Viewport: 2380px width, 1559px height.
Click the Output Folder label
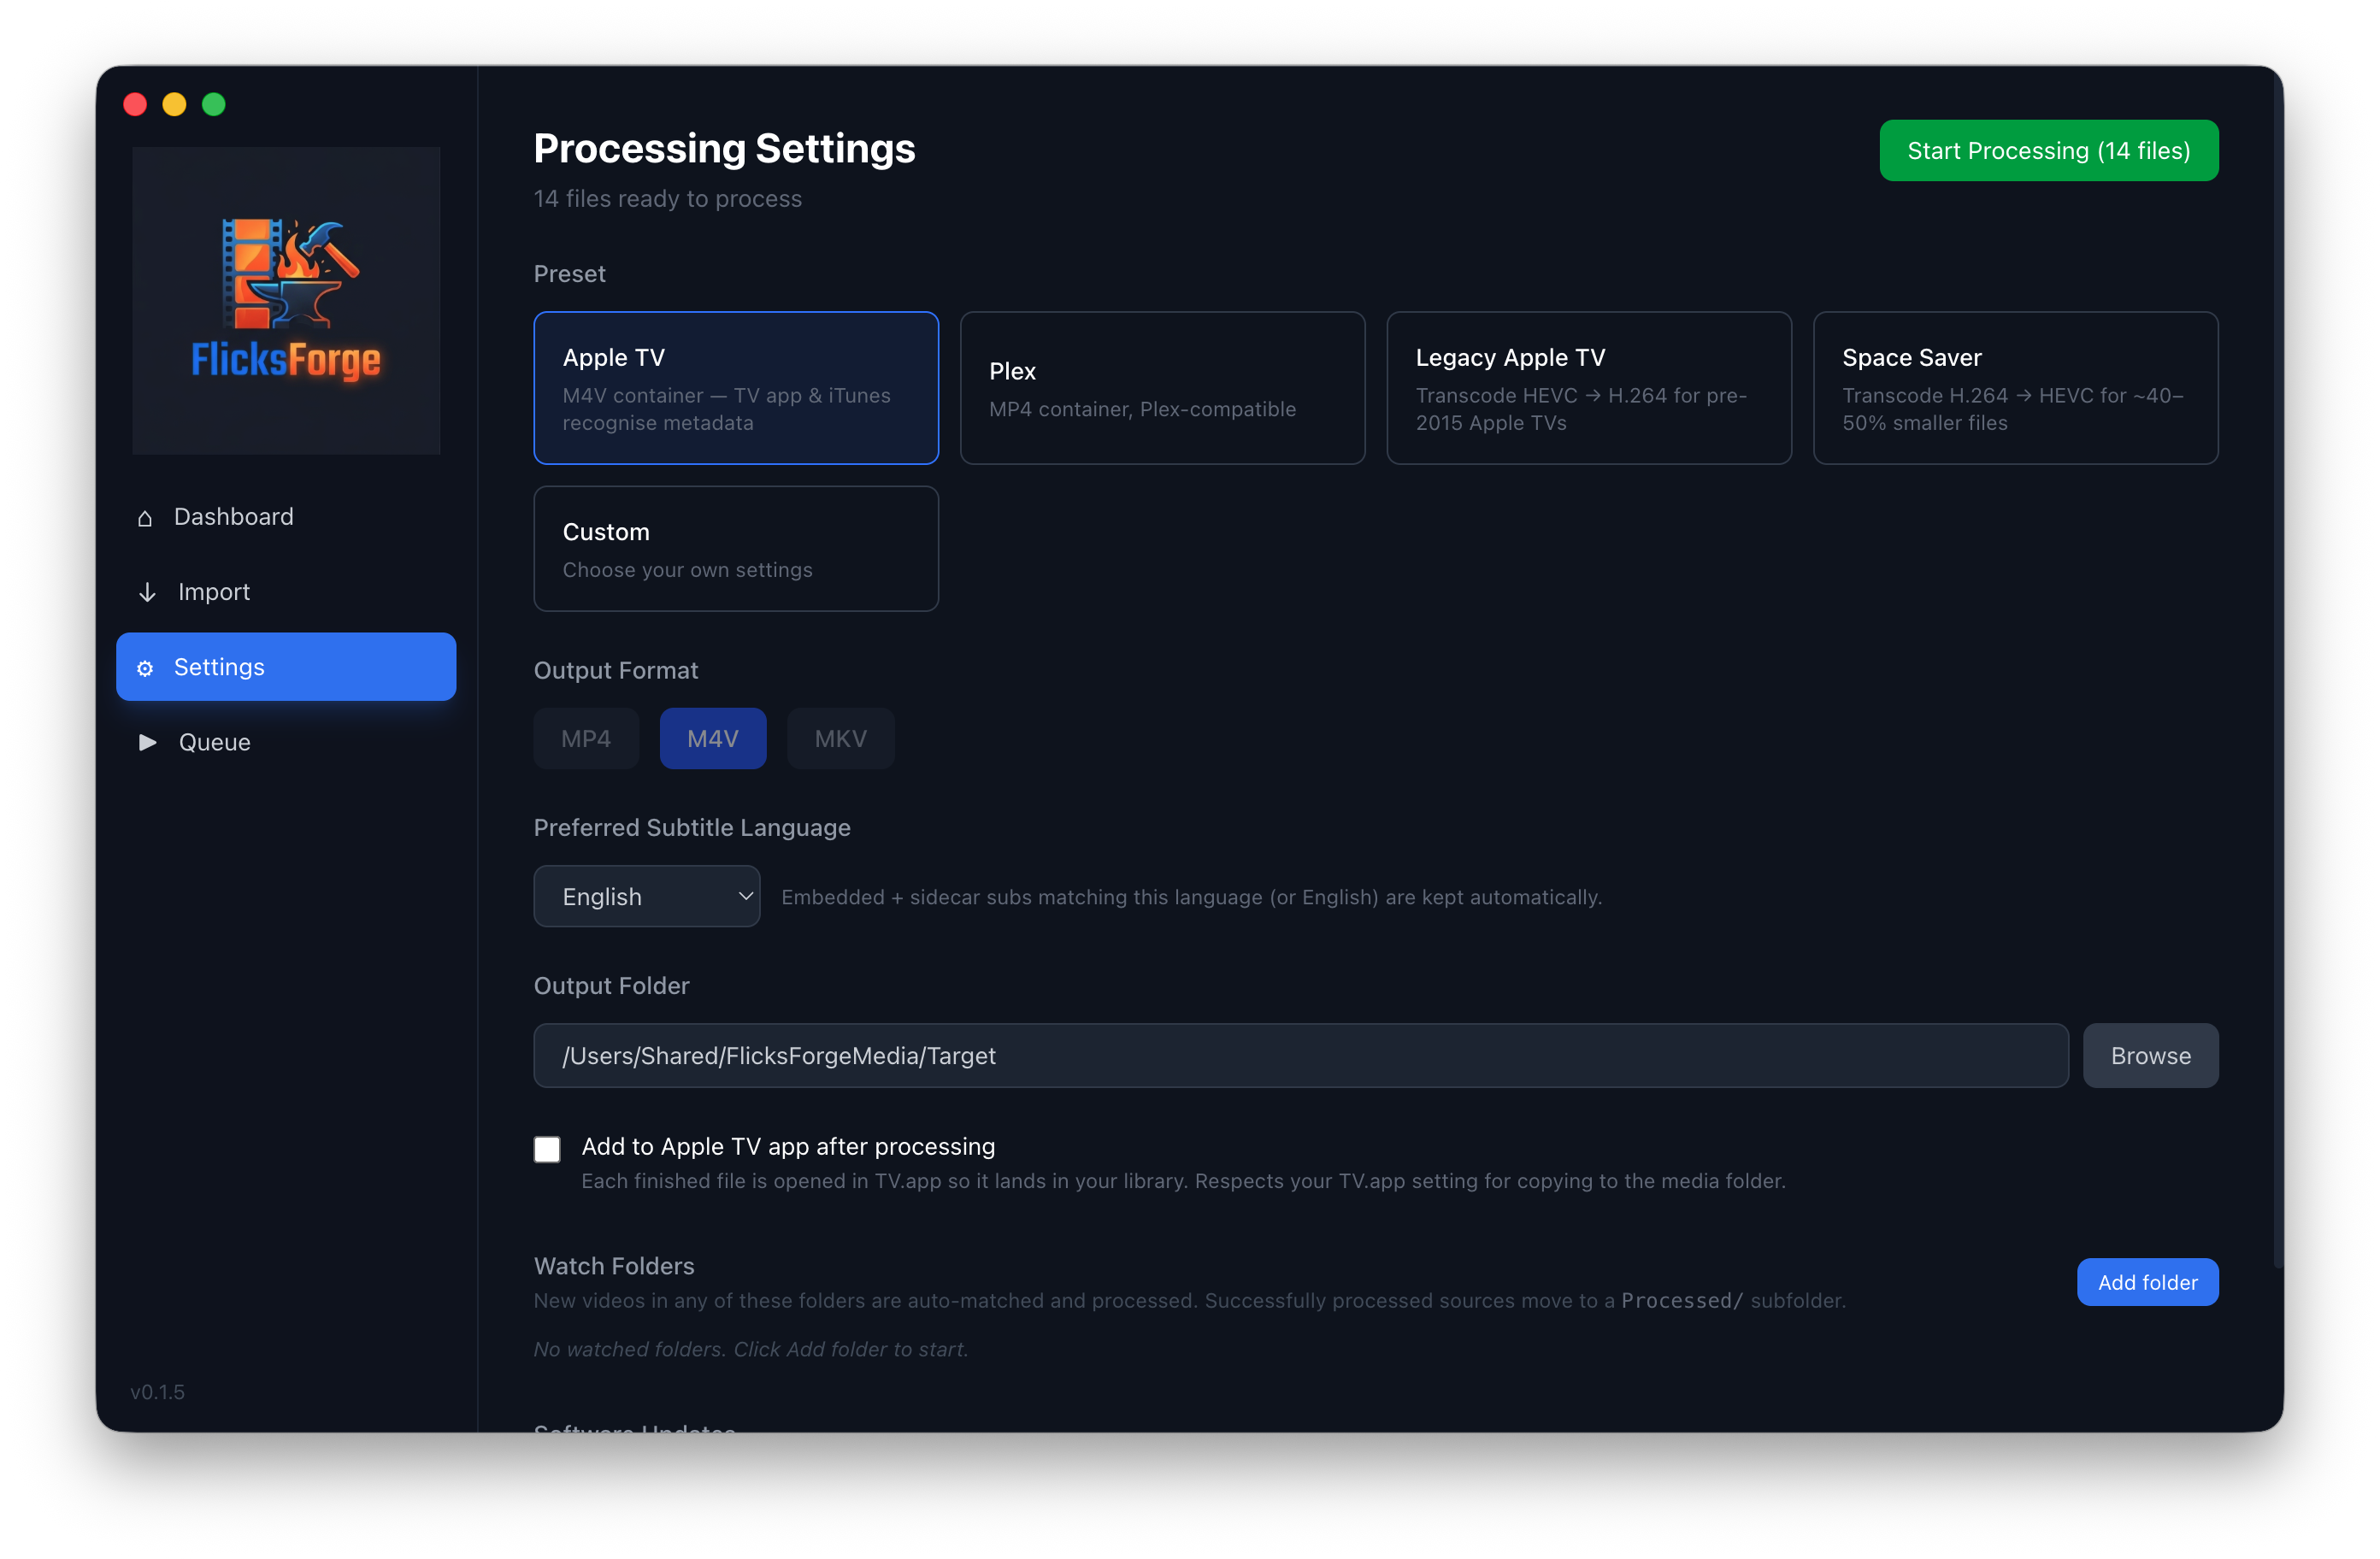612,986
